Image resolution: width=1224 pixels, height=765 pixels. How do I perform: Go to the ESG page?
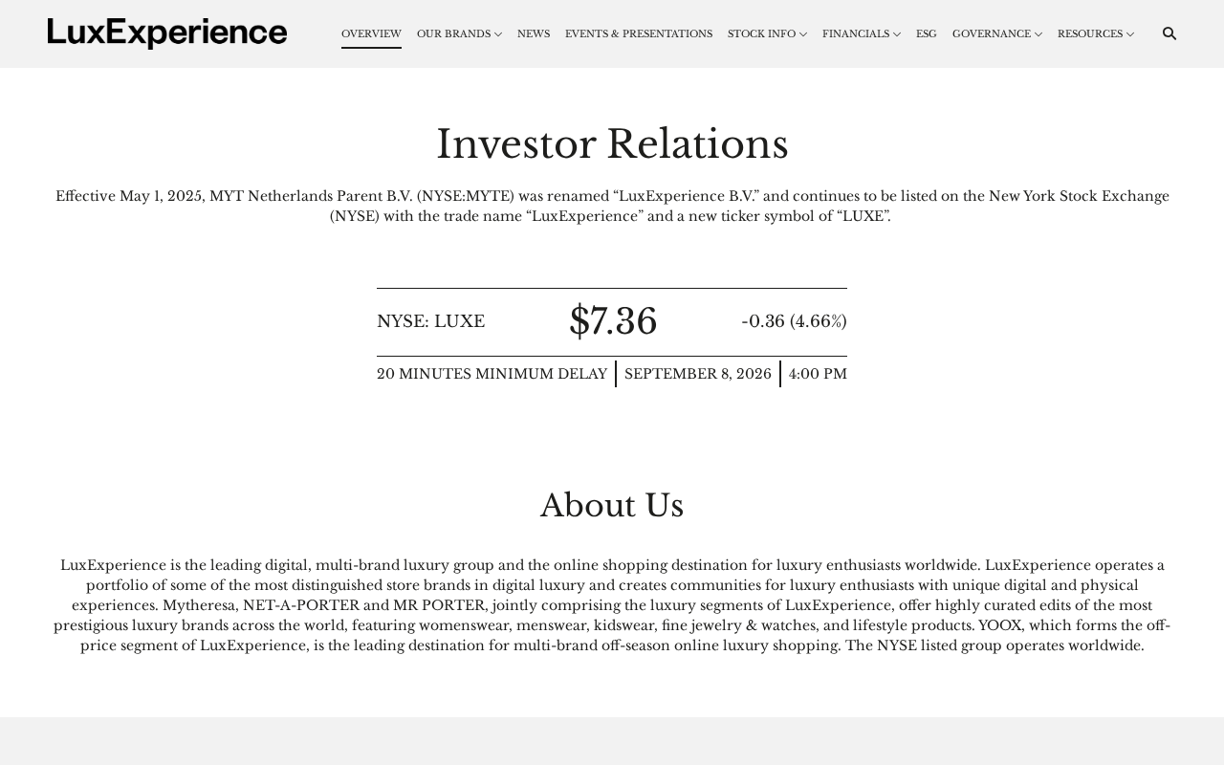927,34
